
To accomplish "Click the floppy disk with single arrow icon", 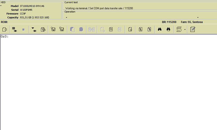I will [53, 29].
